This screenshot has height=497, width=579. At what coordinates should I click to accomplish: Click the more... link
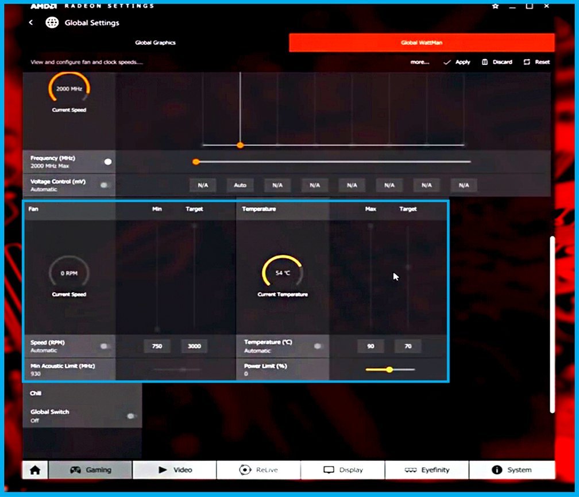(420, 62)
